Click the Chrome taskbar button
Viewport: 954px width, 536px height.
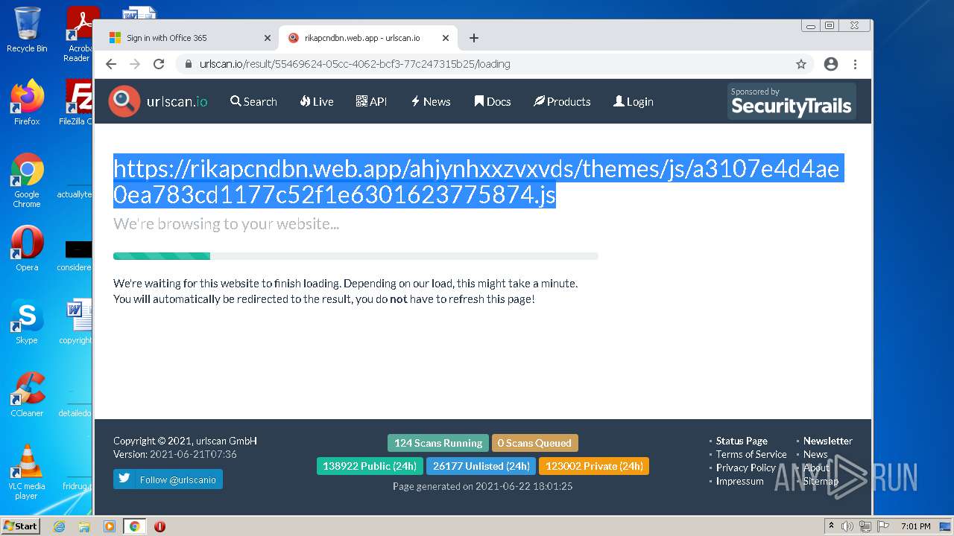point(135,526)
